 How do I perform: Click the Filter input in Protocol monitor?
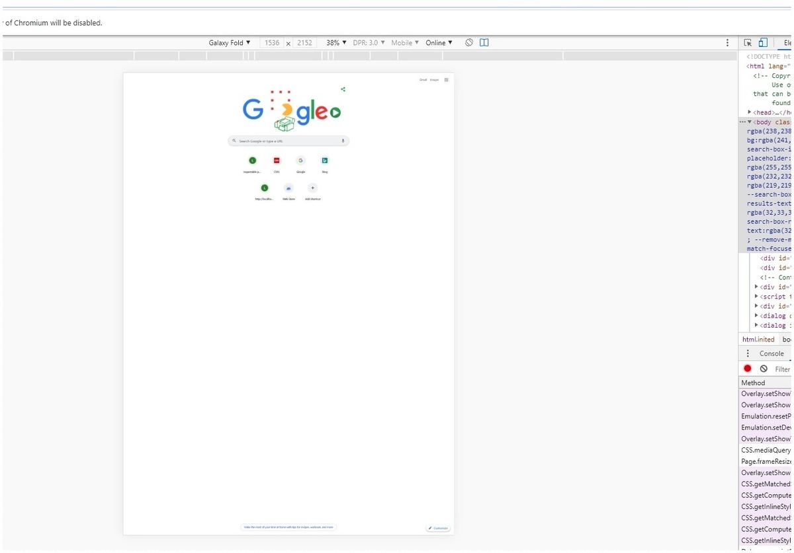click(783, 369)
